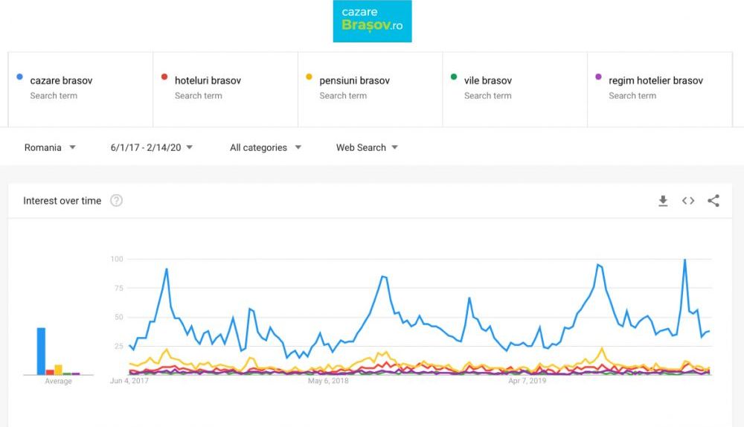Open the All categories dropdown
The width and height of the screenshot is (744, 427).
tap(266, 147)
